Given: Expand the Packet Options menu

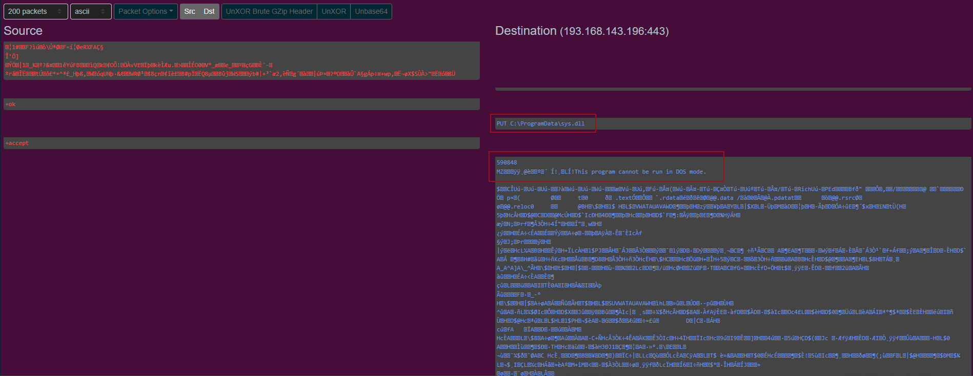Looking at the screenshot, I should click(146, 11).
